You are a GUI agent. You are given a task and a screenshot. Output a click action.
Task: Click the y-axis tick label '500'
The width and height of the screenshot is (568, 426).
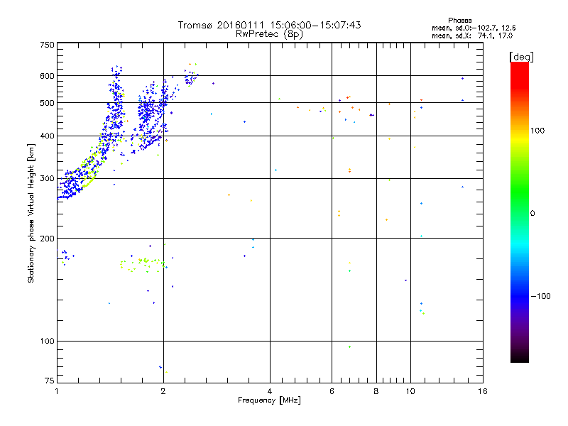click(47, 103)
